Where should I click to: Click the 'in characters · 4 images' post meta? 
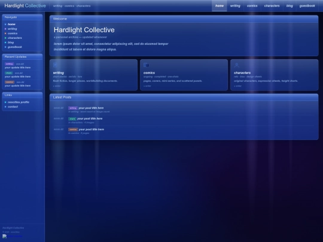pyautogui.click(x=81, y=122)
